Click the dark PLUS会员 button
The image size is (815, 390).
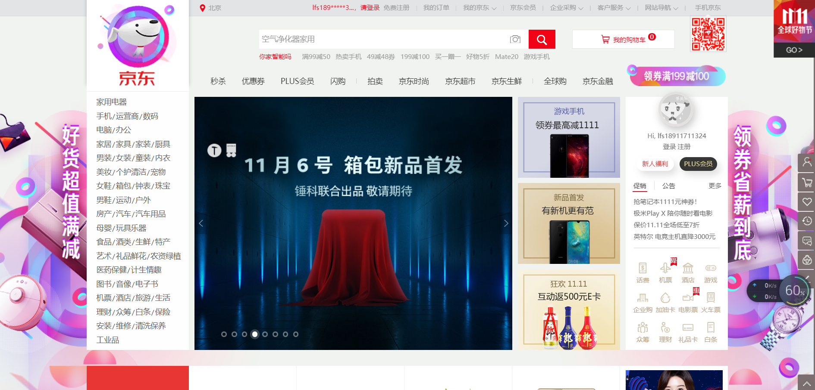698,164
